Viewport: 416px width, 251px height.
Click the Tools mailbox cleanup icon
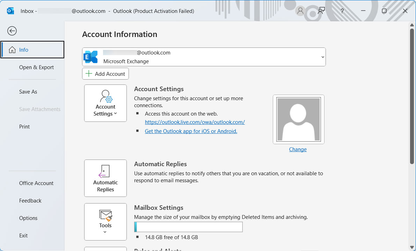(x=105, y=215)
